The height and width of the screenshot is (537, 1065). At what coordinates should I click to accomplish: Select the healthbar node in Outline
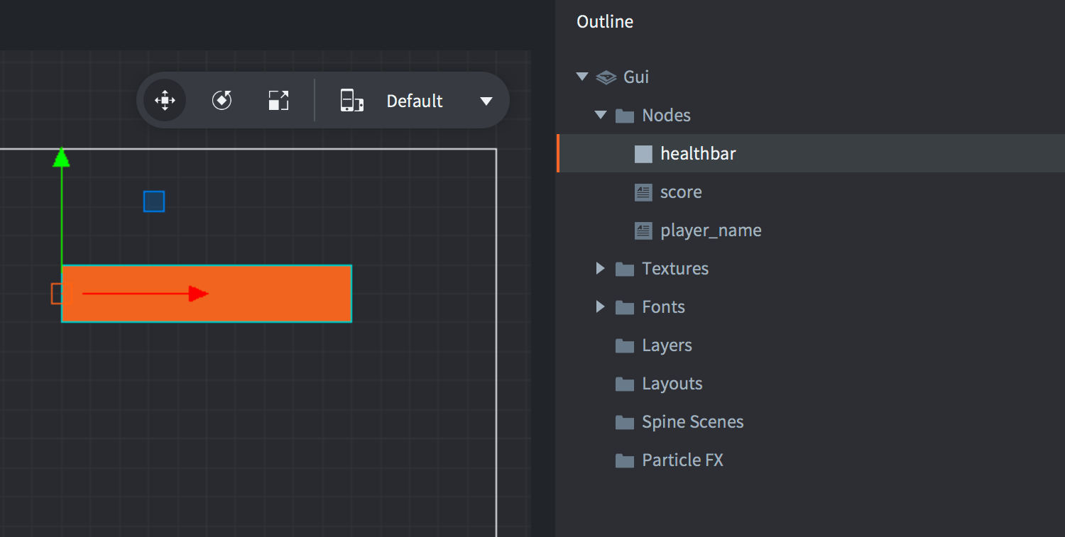click(697, 153)
